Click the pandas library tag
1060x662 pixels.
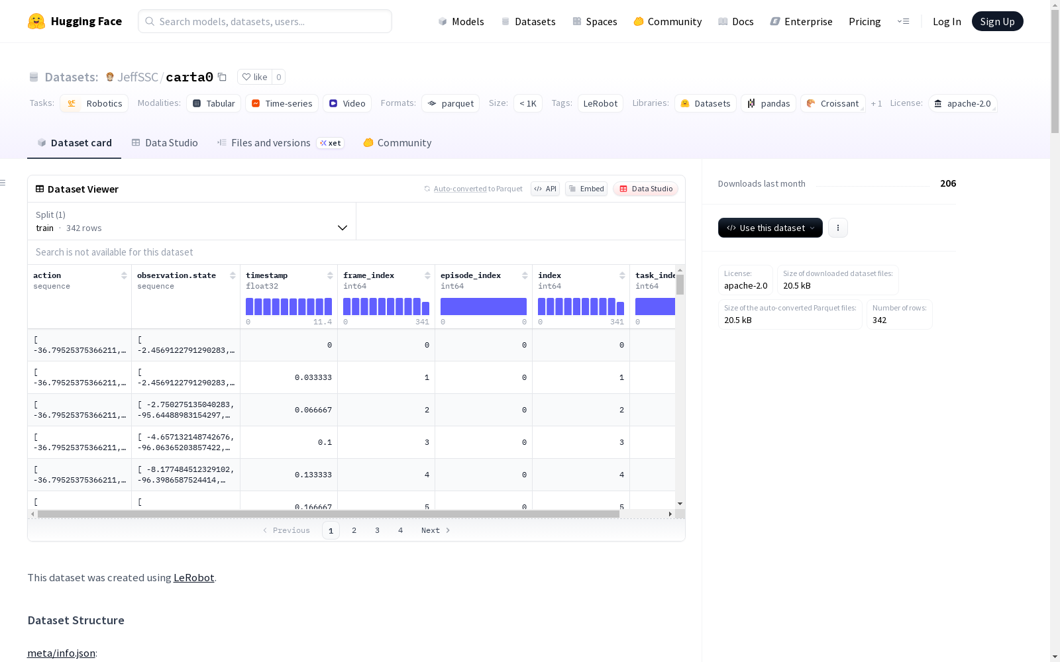click(x=768, y=103)
